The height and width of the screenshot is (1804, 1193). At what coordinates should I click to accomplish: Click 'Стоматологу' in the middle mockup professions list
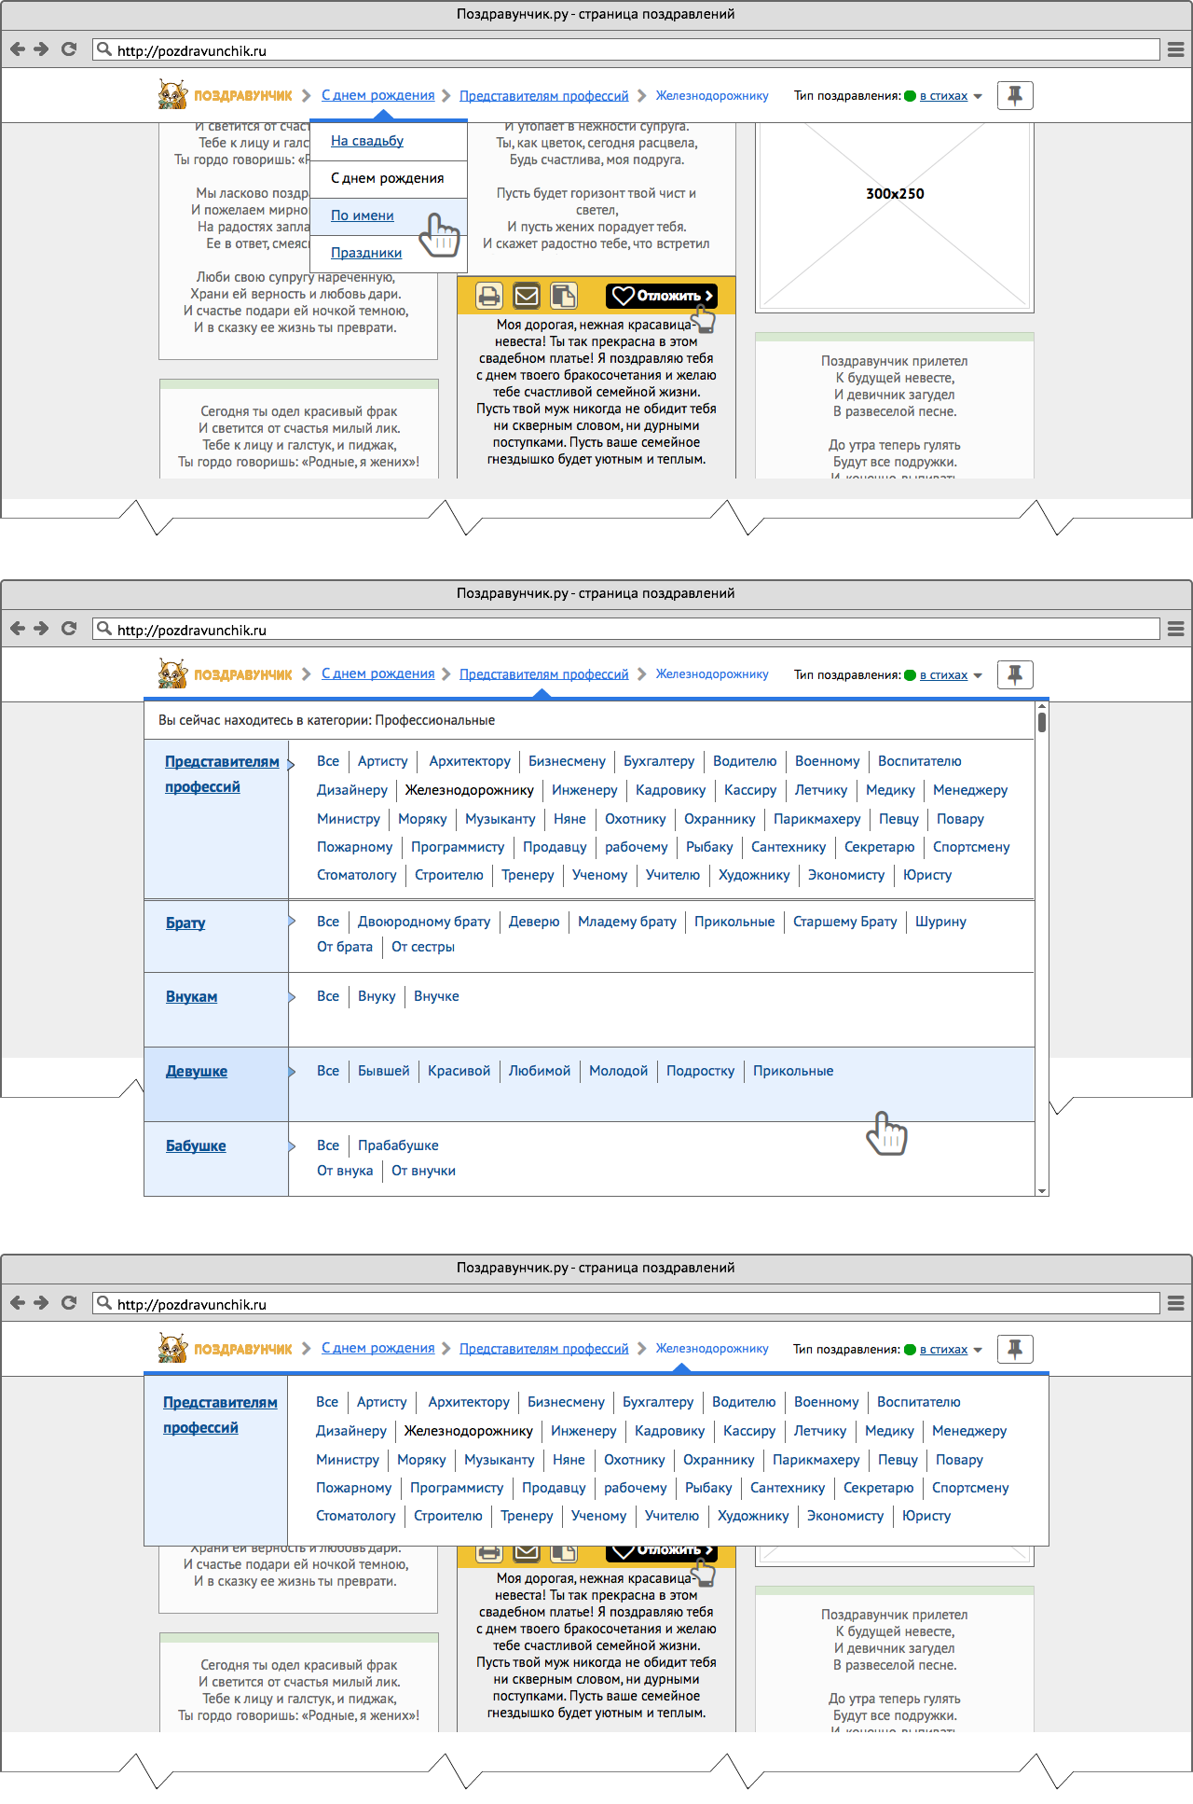[x=357, y=875]
